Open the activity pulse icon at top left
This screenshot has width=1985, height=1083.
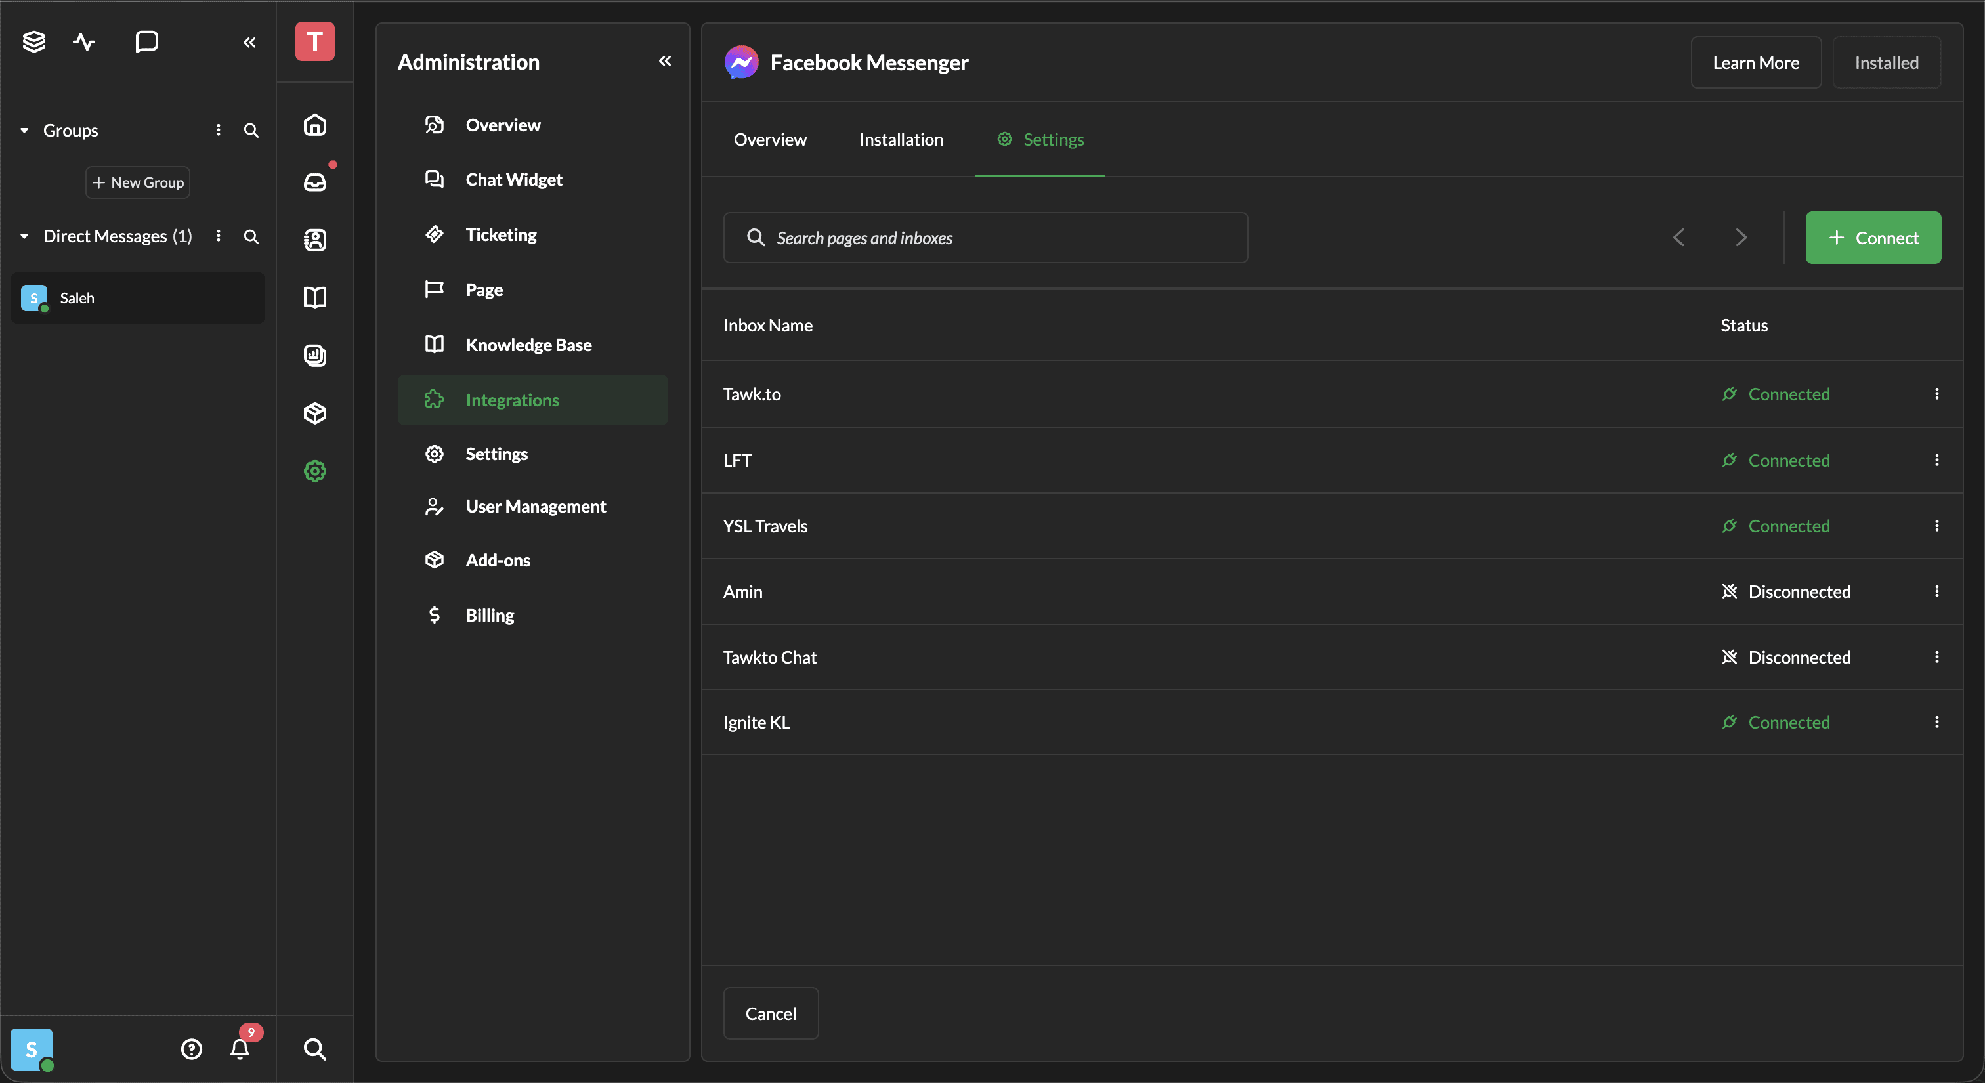84,41
